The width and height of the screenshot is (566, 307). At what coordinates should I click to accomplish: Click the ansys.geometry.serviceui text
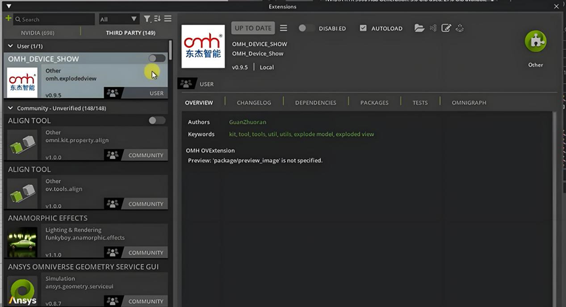point(79,287)
